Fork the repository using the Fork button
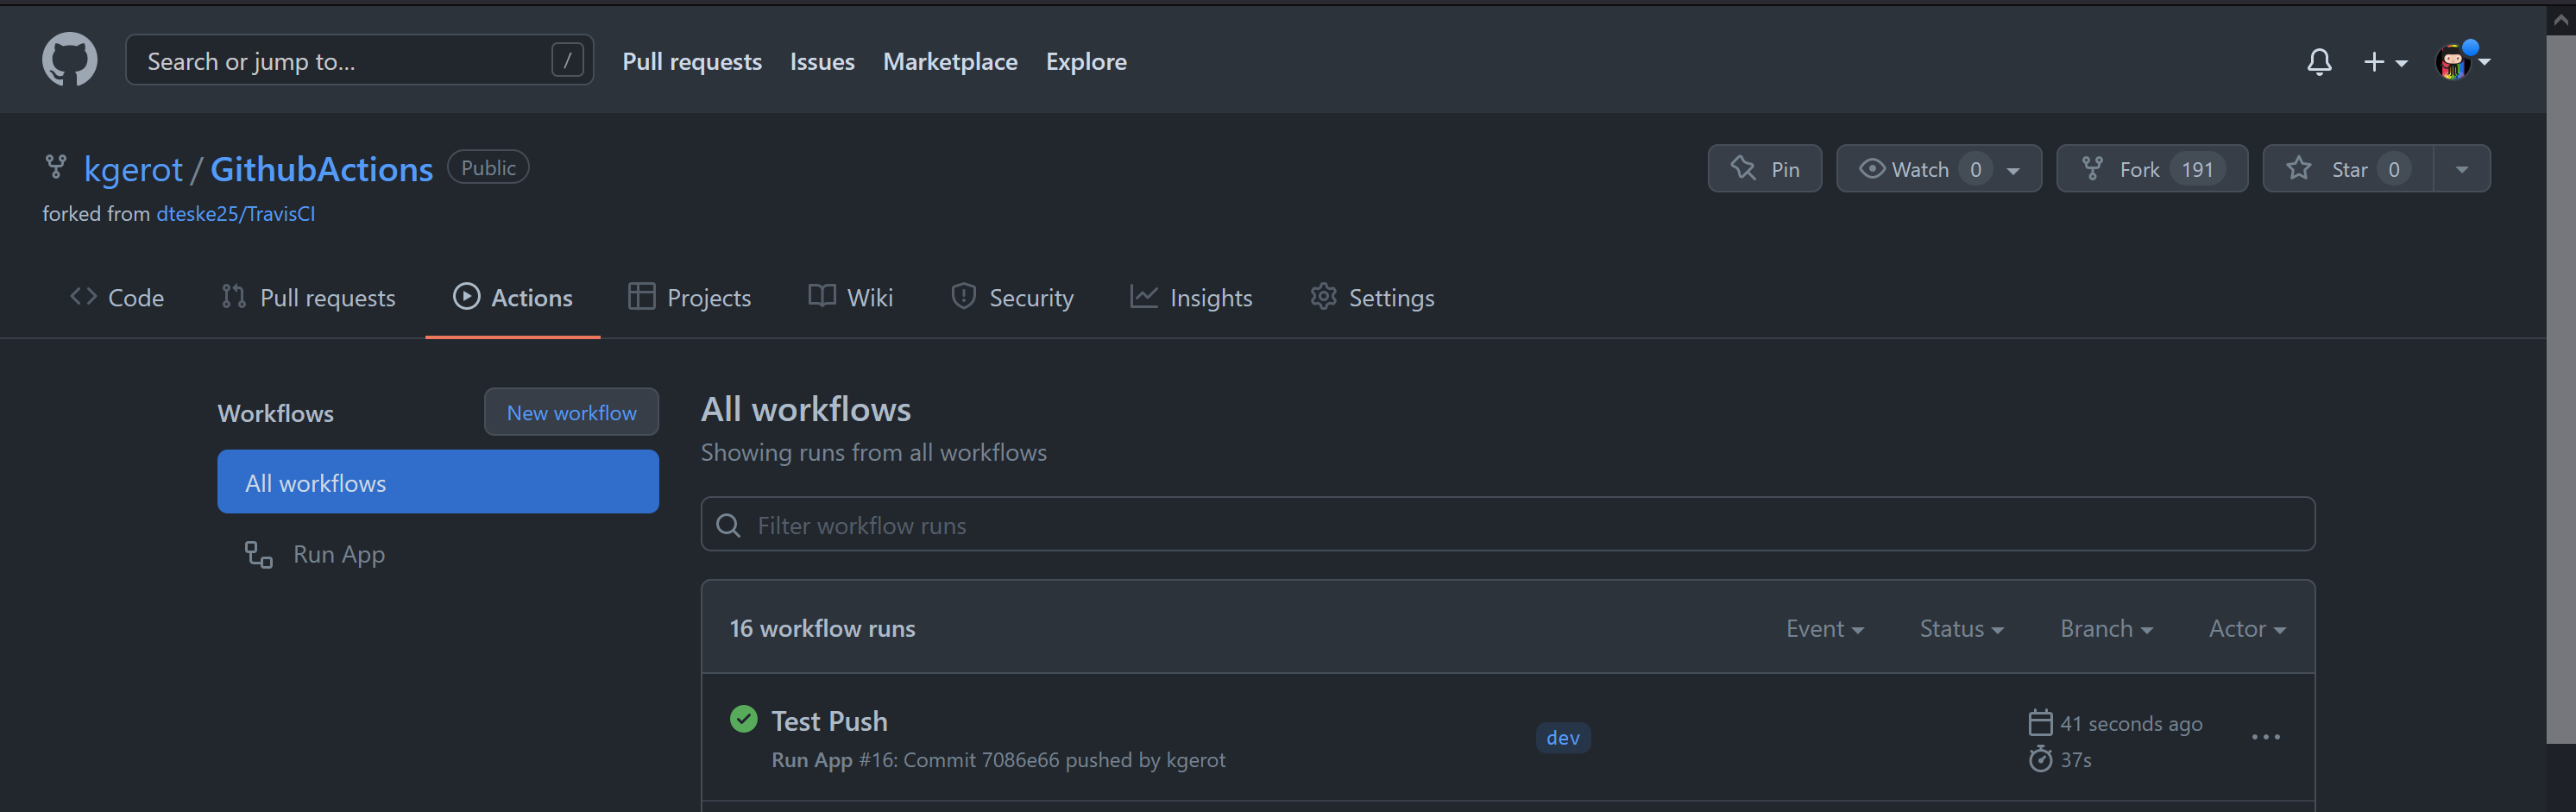The image size is (2576, 812). click(2151, 169)
